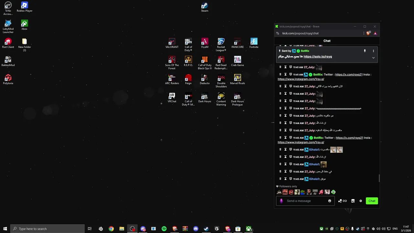Screen dimensions: 414x233
Task: Open the x.com/rsyq21 link at 11:45 AM
Action: 349,138
